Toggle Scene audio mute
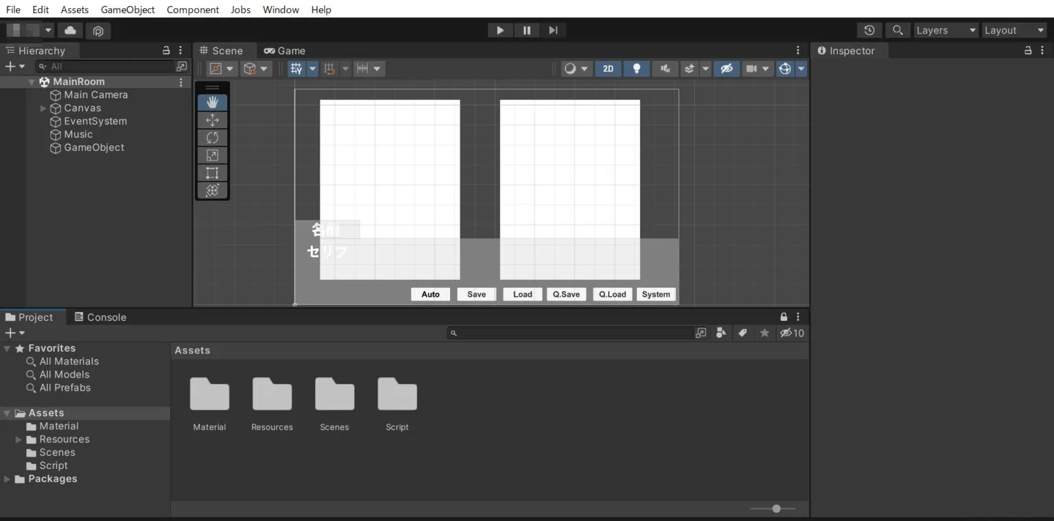 click(x=665, y=69)
